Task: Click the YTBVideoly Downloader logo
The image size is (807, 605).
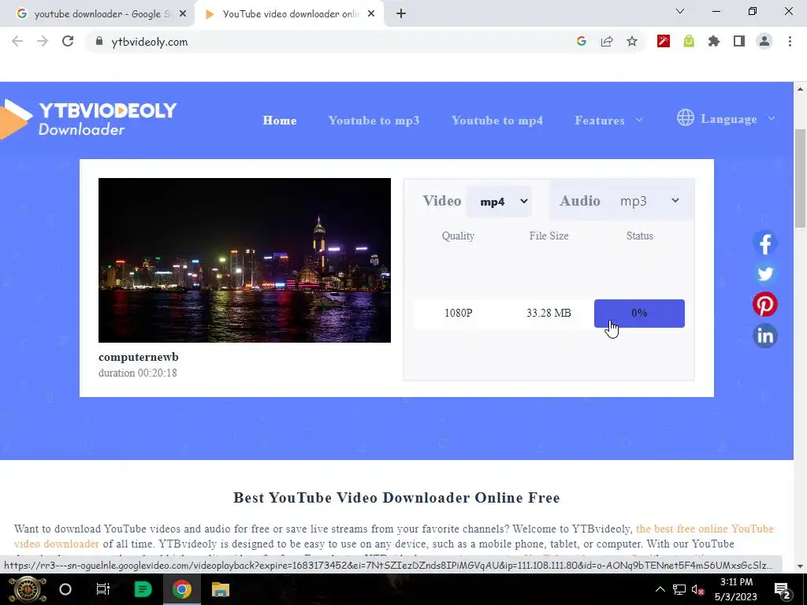Action: click(88, 120)
